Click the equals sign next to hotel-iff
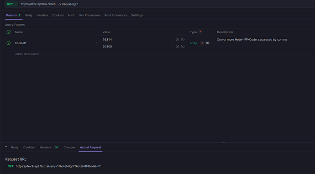The width and height of the screenshot is (315, 174). point(96,43)
